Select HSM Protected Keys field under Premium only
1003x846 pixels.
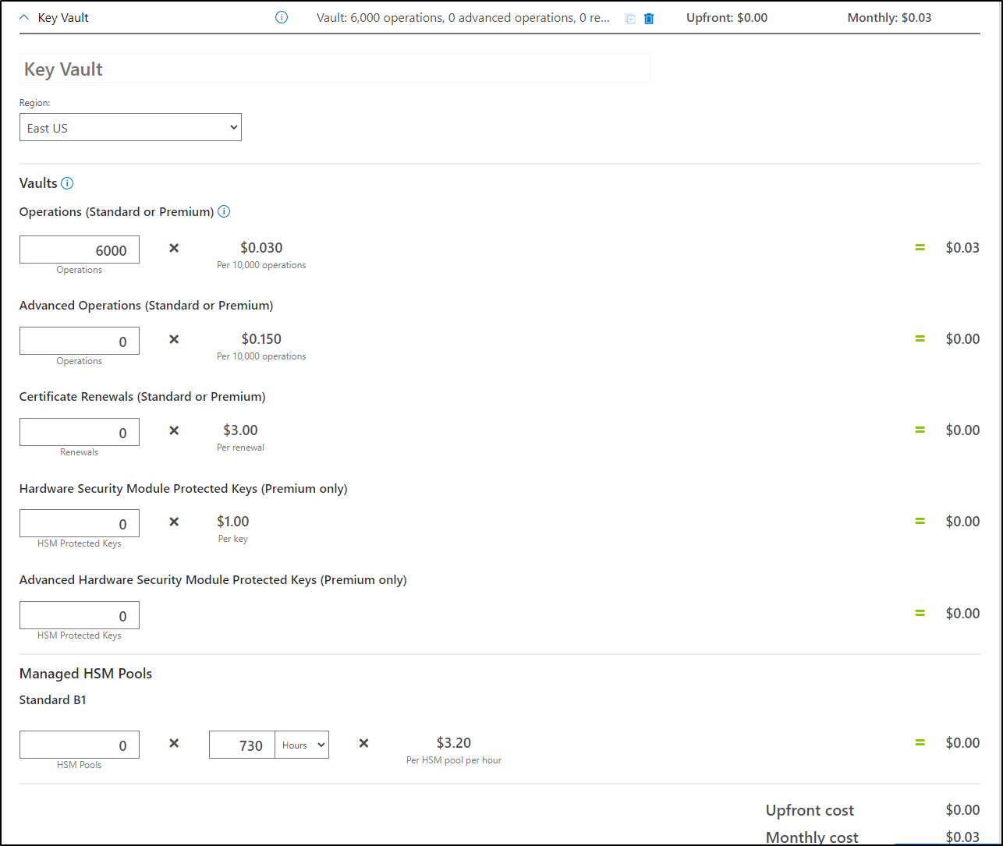(80, 523)
